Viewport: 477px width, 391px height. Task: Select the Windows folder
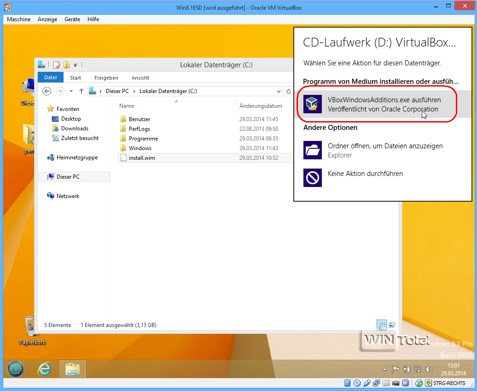pyautogui.click(x=205, y=148)
